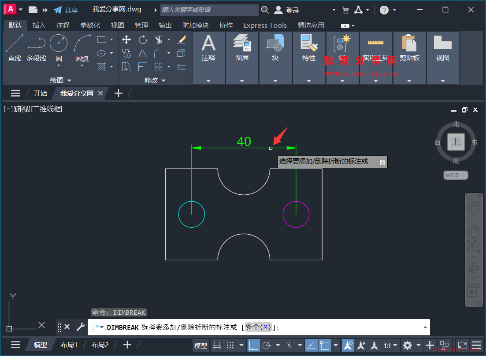Select the Copy tool icon
This screenshot has height=356, width=486.
click(126, 53)
